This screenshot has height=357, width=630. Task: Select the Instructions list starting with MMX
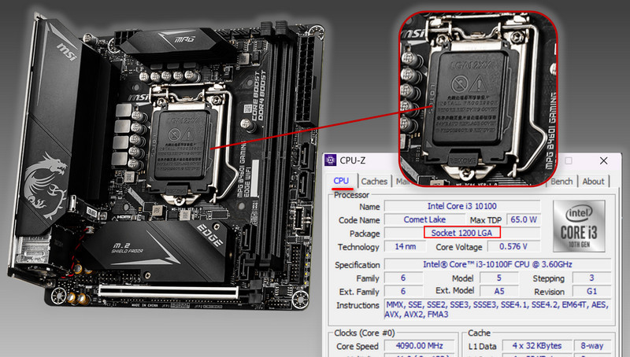tap(498, 309)
